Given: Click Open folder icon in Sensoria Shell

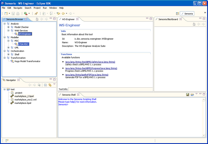Looking at the screenshot, I should coord(192,95).
